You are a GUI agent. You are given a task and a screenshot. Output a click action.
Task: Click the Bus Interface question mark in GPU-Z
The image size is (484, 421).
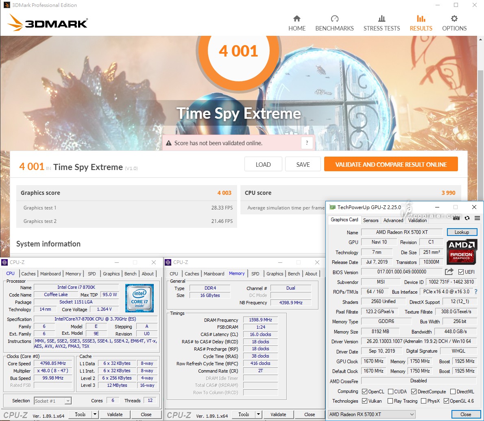coord(476,292)
